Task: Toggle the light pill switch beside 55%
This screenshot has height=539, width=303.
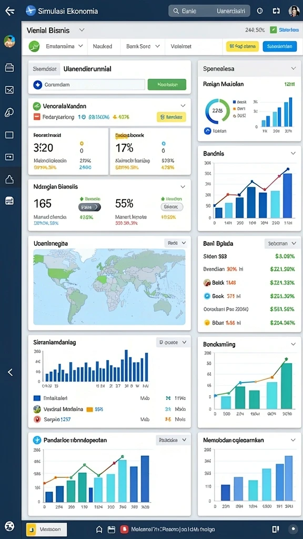Action: pos(172,206)
